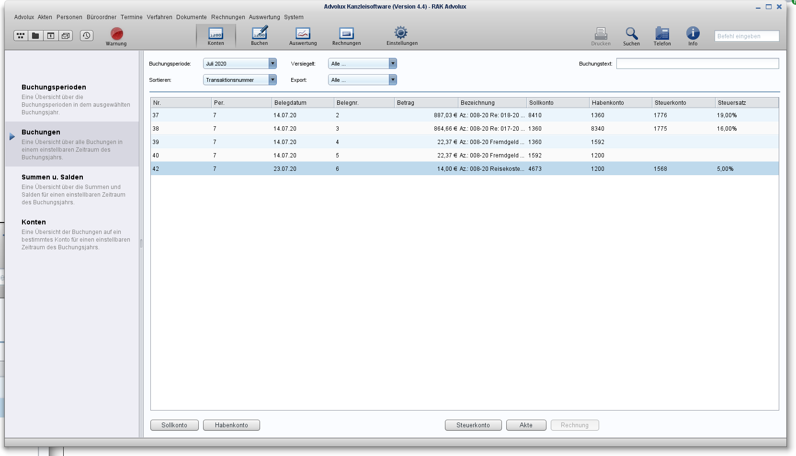
Task: Select booking row number 37
Action: pyautogui.click(x=465, y=115)
